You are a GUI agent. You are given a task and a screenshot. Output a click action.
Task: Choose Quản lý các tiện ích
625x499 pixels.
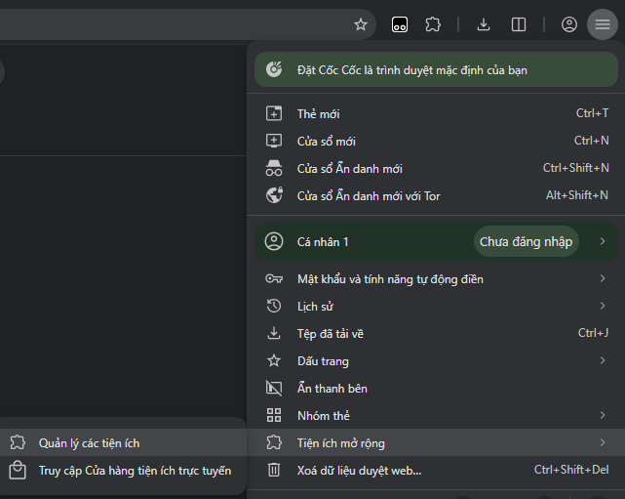(89, 443)
